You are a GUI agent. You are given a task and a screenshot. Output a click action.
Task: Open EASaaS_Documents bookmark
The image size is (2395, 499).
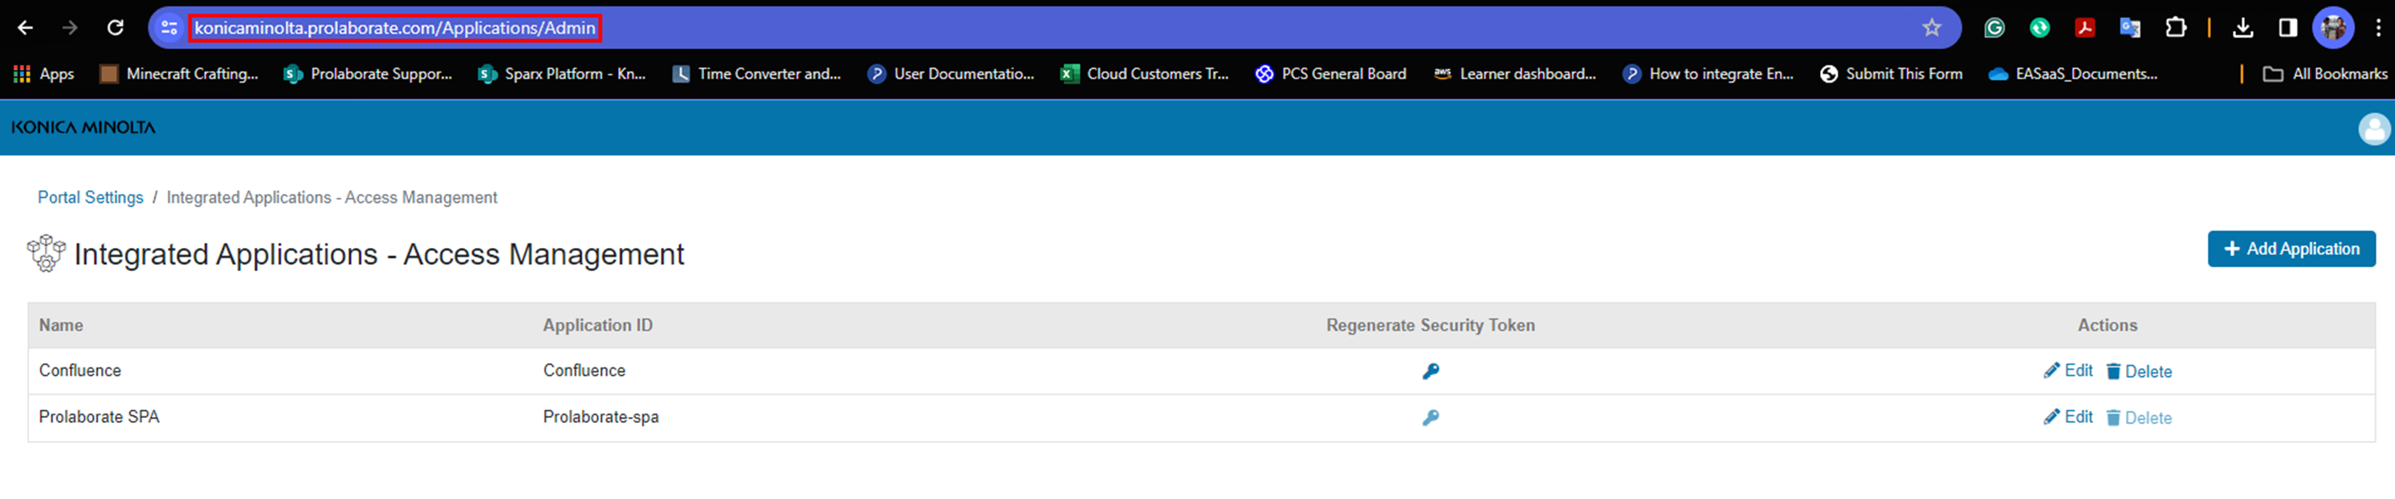2073,74
